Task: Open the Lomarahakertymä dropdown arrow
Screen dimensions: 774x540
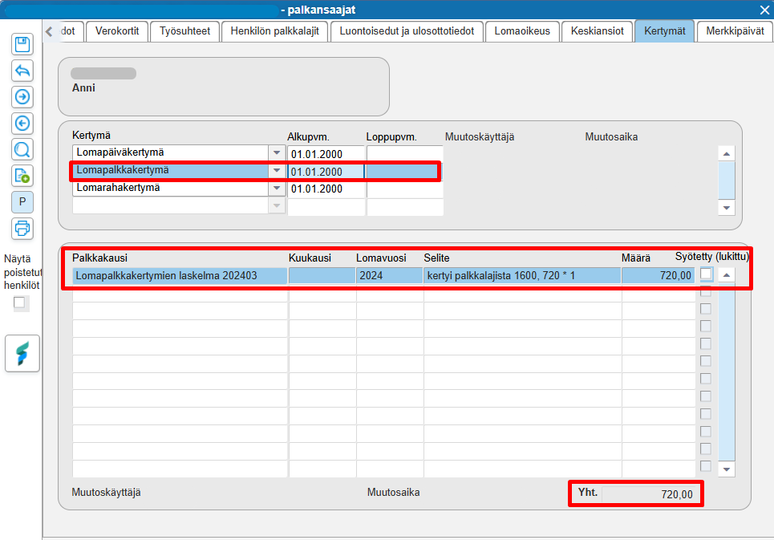Action: (277, 188)
